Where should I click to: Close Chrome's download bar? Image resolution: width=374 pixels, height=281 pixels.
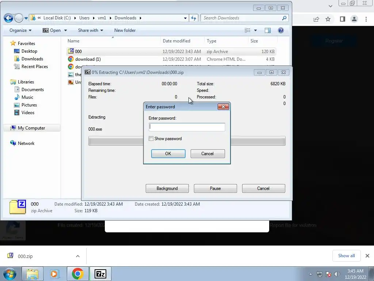click(x=367, y=256)
